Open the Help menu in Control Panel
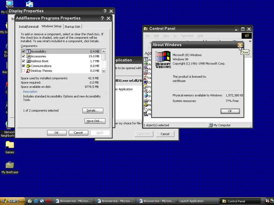The height and width of the screenshot is (205, 274). pos(200,36)
